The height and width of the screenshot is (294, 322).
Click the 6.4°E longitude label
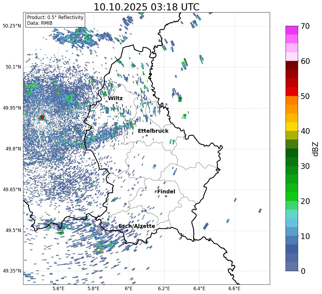tap(199, 289)
